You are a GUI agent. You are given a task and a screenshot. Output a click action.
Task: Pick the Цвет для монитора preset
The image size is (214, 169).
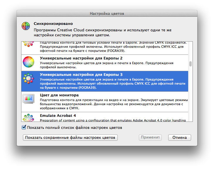tap(105, 102)
